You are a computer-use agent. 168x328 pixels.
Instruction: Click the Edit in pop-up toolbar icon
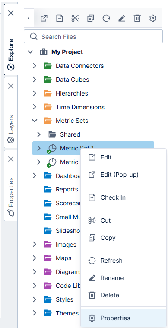(x=44, y=19)
